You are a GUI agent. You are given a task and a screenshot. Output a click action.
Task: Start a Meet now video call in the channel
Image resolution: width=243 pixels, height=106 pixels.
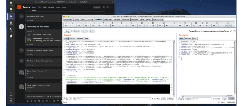pos(104,7)
